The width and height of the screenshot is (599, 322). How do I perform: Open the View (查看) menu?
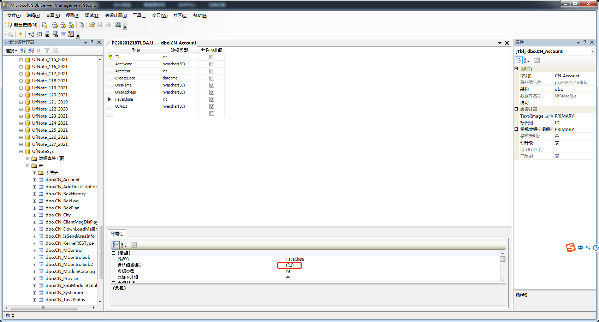[53, 16]
